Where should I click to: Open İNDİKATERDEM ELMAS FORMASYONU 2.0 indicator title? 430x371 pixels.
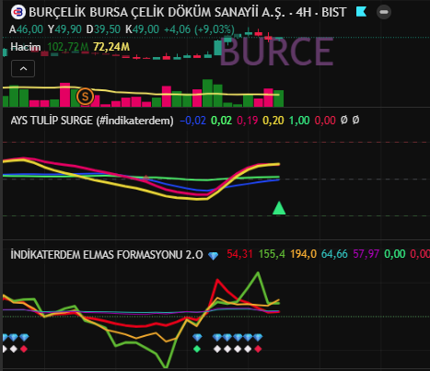coord(107,255)
